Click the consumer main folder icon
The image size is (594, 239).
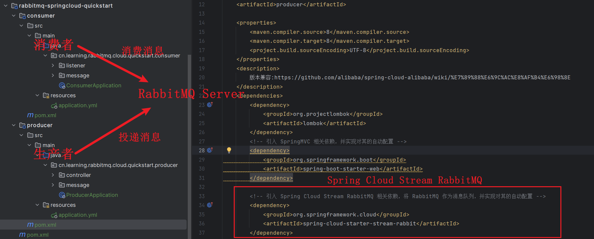(38, 36)
